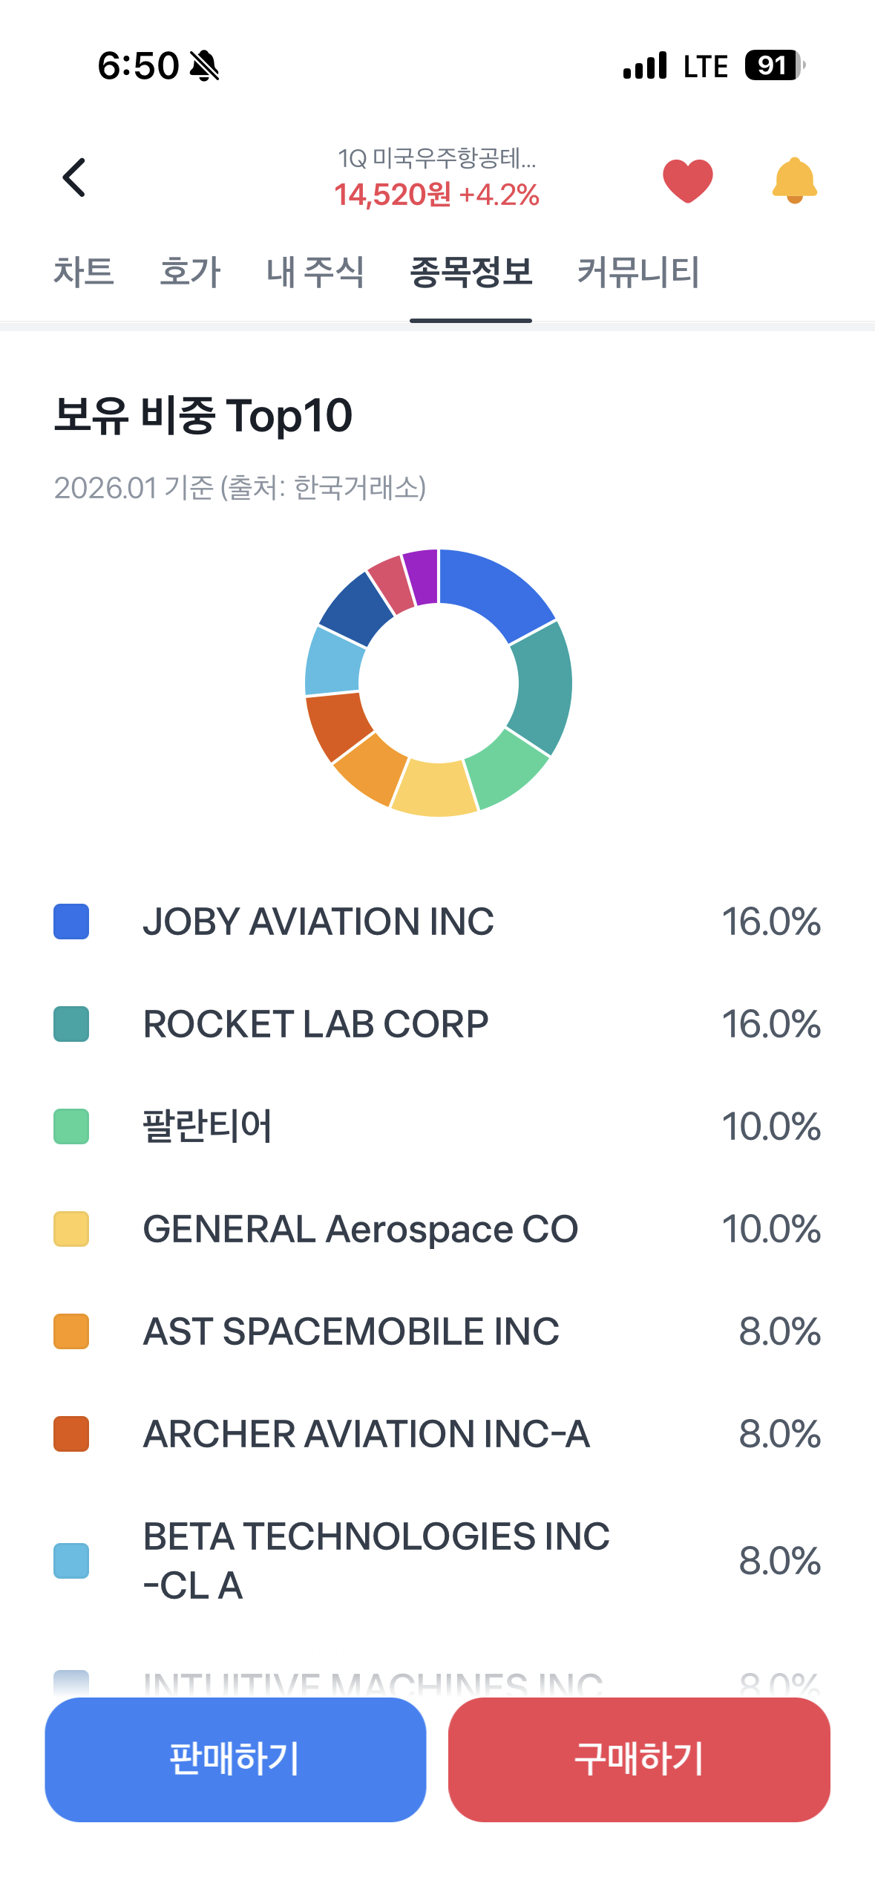
Task: Select the 커뮤니티 tab
Action: (638, 272)
